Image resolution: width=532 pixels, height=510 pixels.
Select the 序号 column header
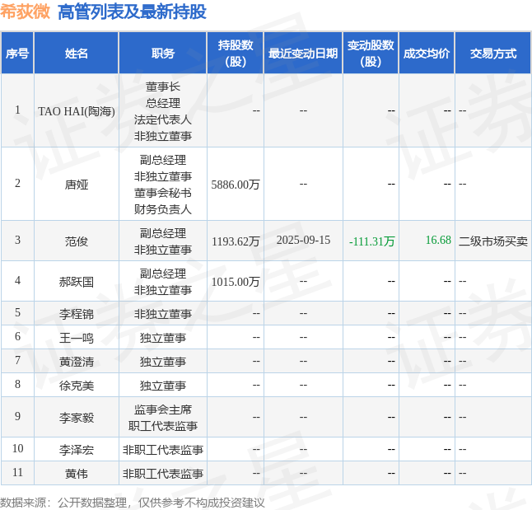click(17, 54)
